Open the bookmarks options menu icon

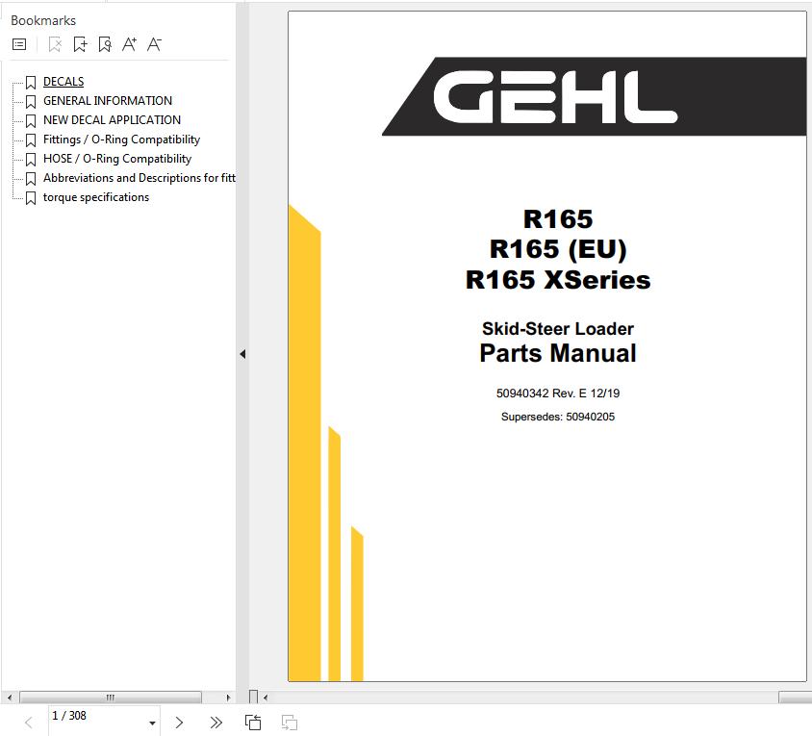click(x=19, y=44)
